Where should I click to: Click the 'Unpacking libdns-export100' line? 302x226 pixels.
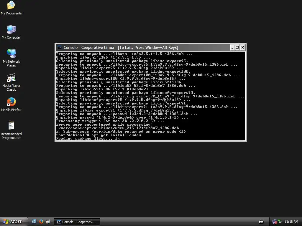point(121,79)
